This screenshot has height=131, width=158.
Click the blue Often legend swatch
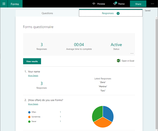point(29,112)
